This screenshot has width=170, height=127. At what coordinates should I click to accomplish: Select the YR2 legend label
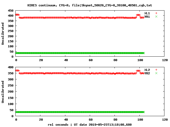(147, 73)
